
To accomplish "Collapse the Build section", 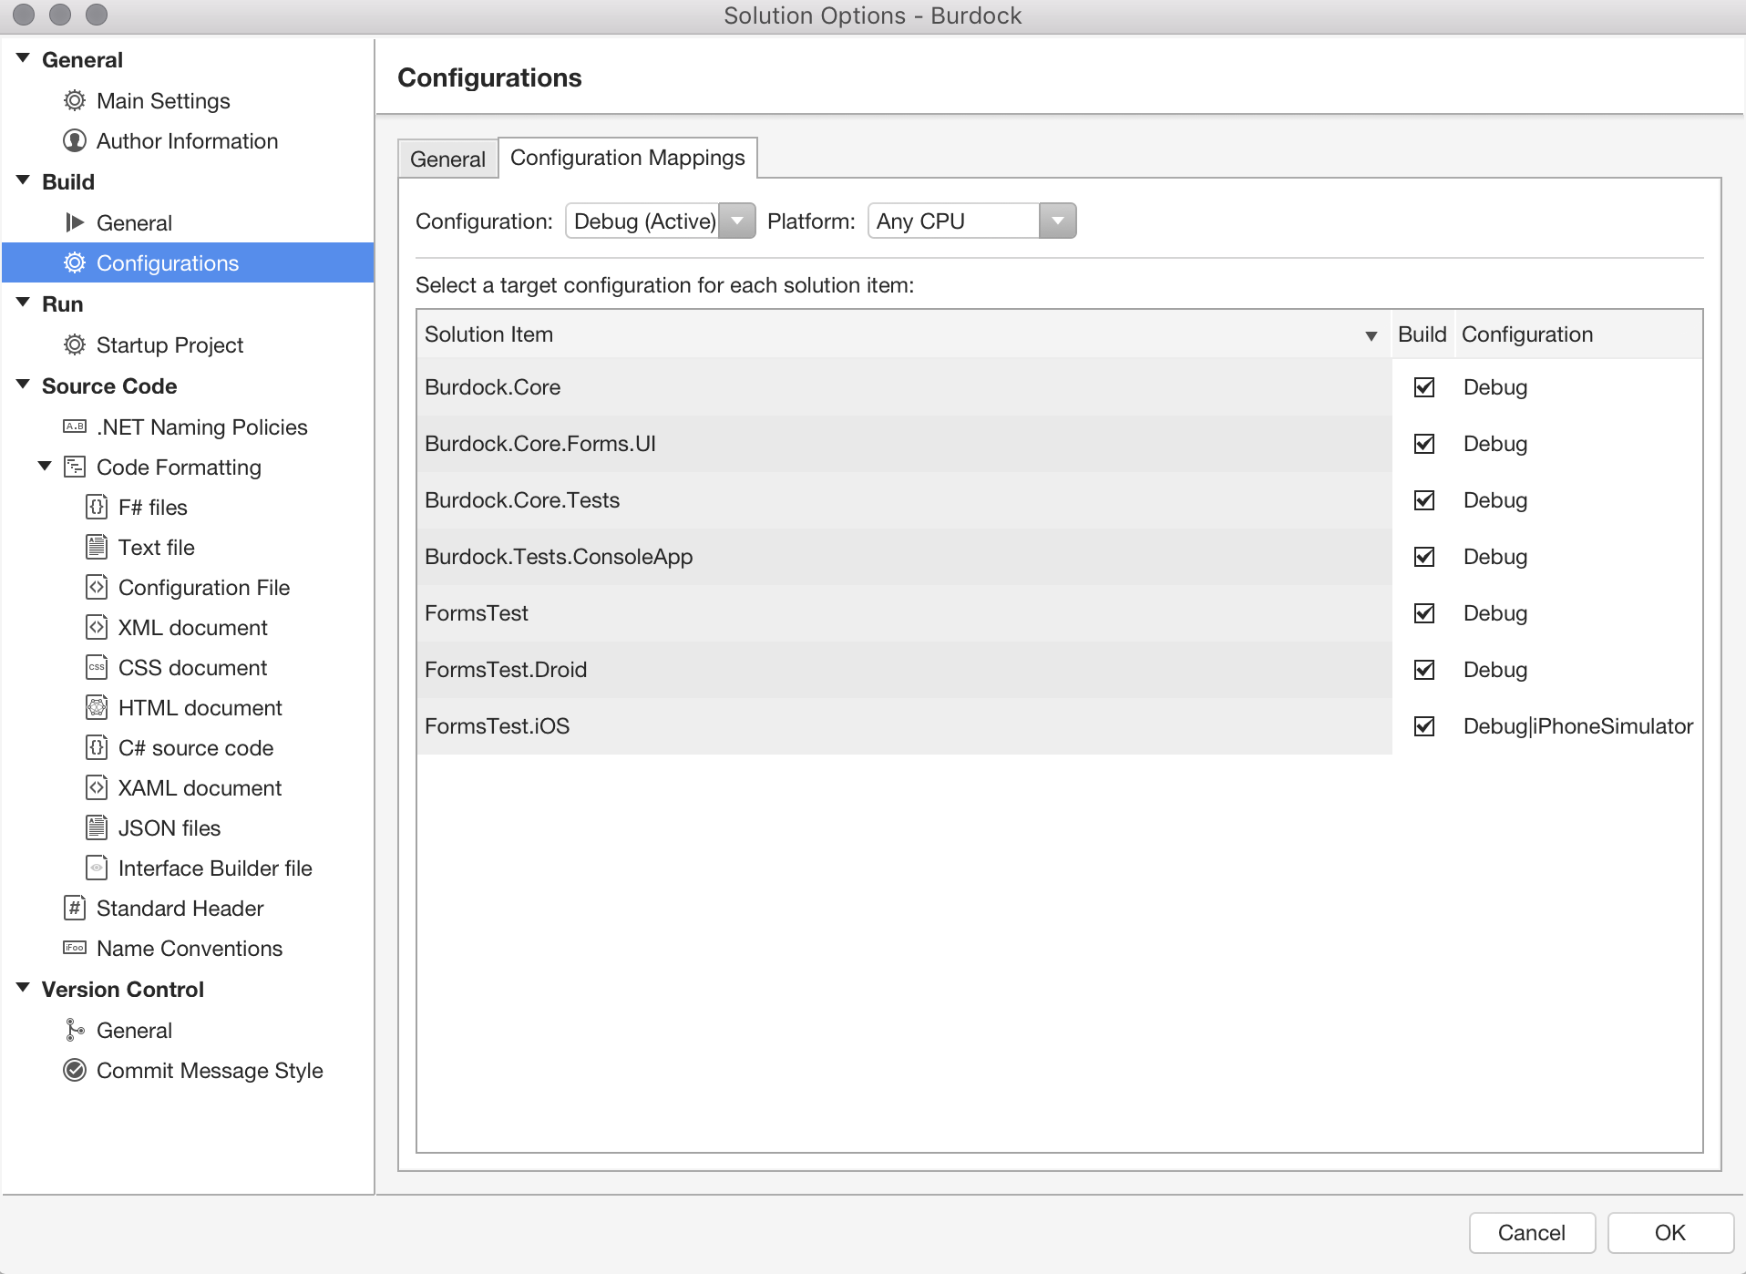I will point(24,180).
